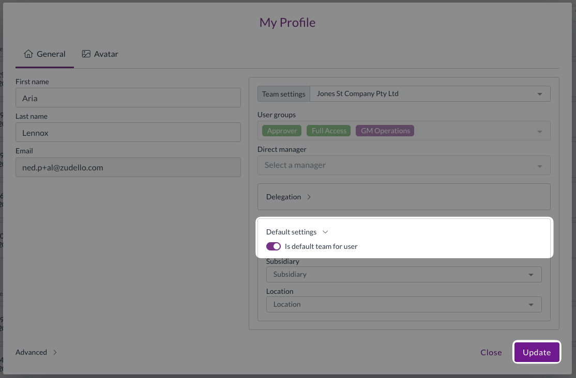Click the First name input field
This screenshot has height=378, width=576.
click(128, 98)
